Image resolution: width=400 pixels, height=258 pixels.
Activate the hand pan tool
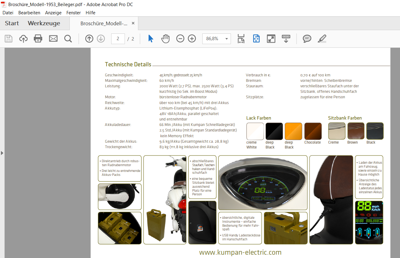(165, 39)
